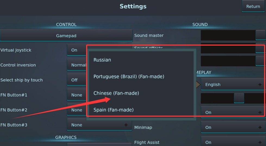The image size is (266, 146).
Task: Open the Gamepad control settings
Action: (x=66, y=36)
